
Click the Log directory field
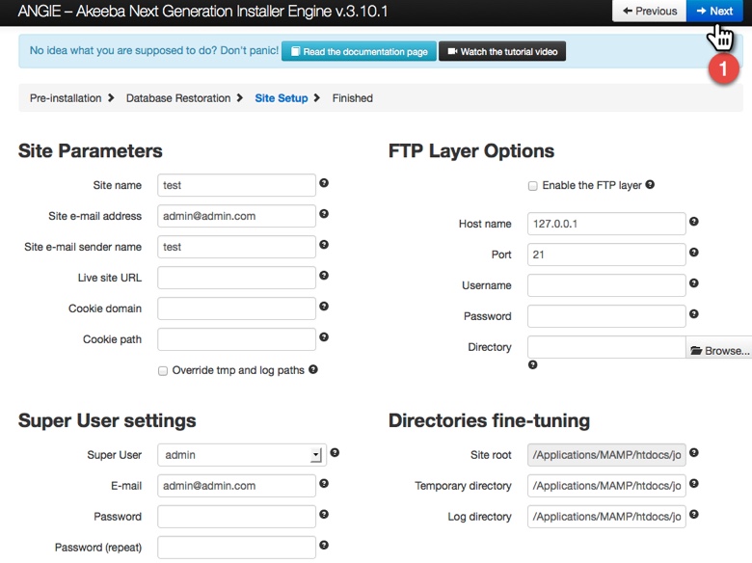pyautogui.click(x=606, y=517)
